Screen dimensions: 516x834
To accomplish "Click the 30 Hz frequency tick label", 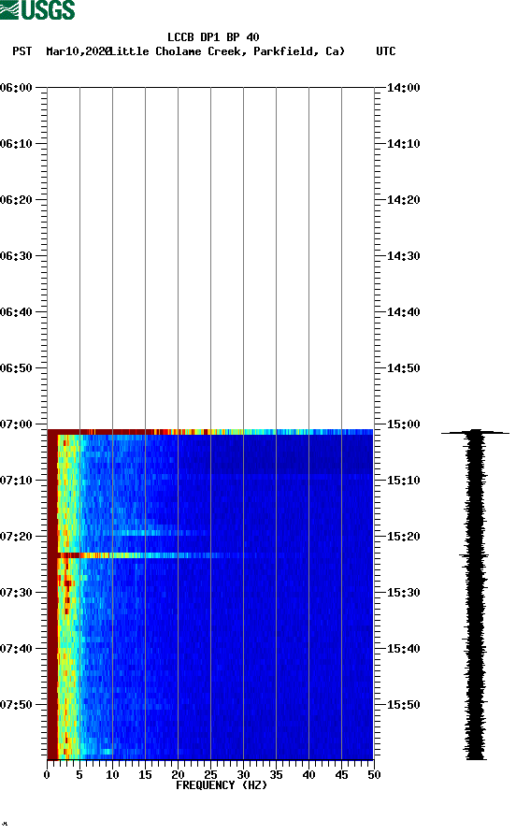I will (x=243, y=774).
